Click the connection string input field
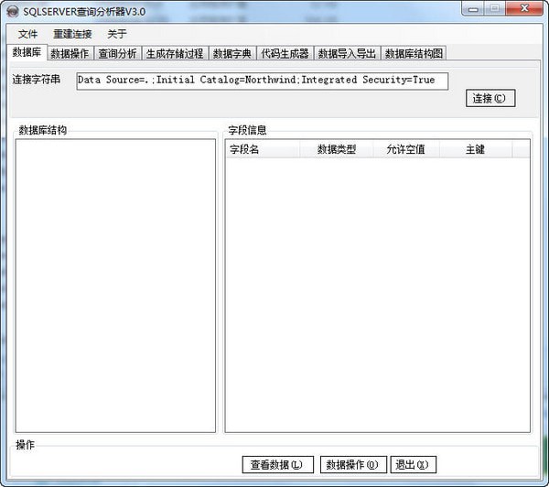 point(262,81)
